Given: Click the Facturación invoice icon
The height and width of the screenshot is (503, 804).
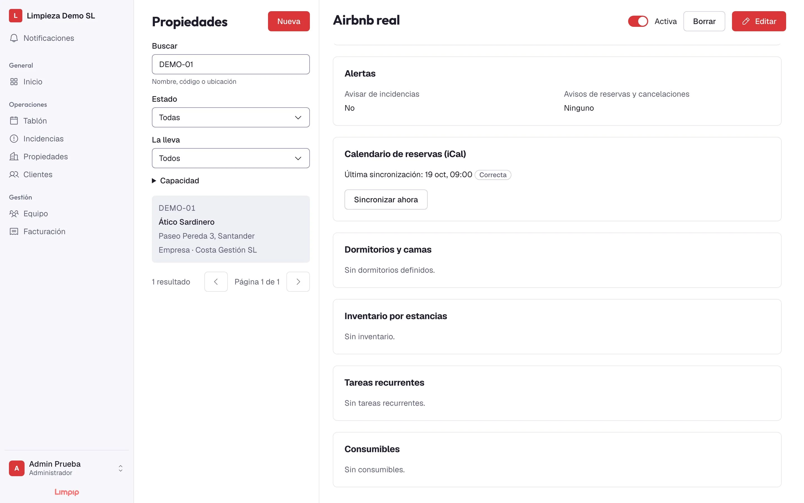Looking at the screenshot, I should 14,232.
